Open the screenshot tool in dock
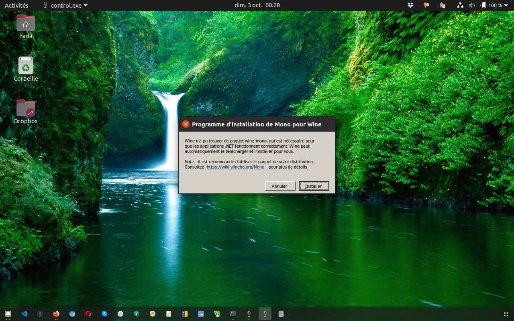This screenshot has height=321, width=514. (201, 314)
